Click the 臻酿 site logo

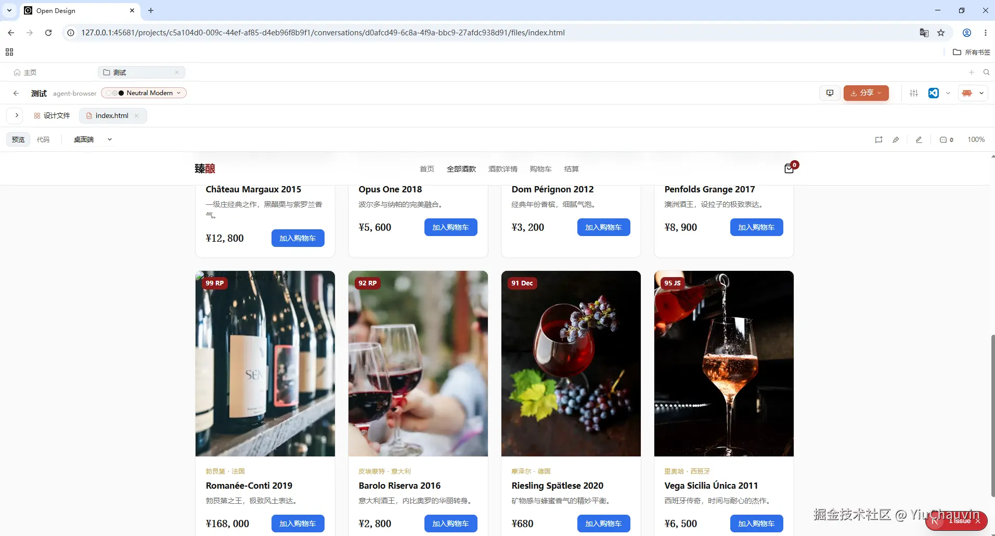pos(205,168)
